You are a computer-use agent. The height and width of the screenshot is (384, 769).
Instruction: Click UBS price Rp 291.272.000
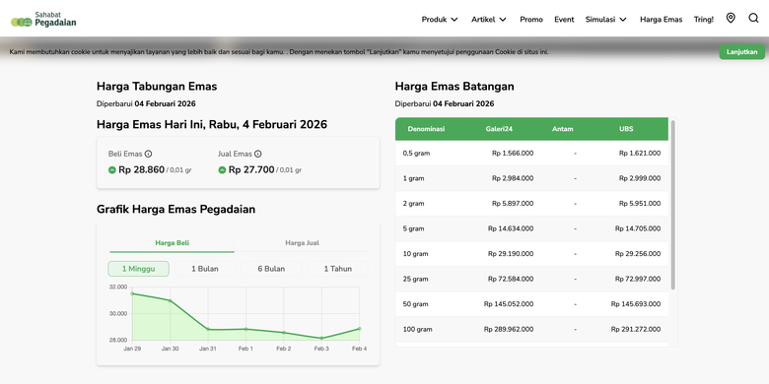636,329
